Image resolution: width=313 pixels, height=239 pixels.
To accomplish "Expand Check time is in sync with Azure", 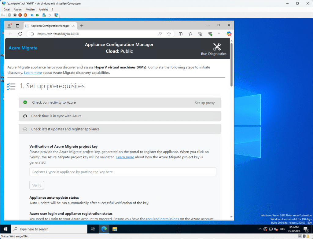I will tap(120, 116).
